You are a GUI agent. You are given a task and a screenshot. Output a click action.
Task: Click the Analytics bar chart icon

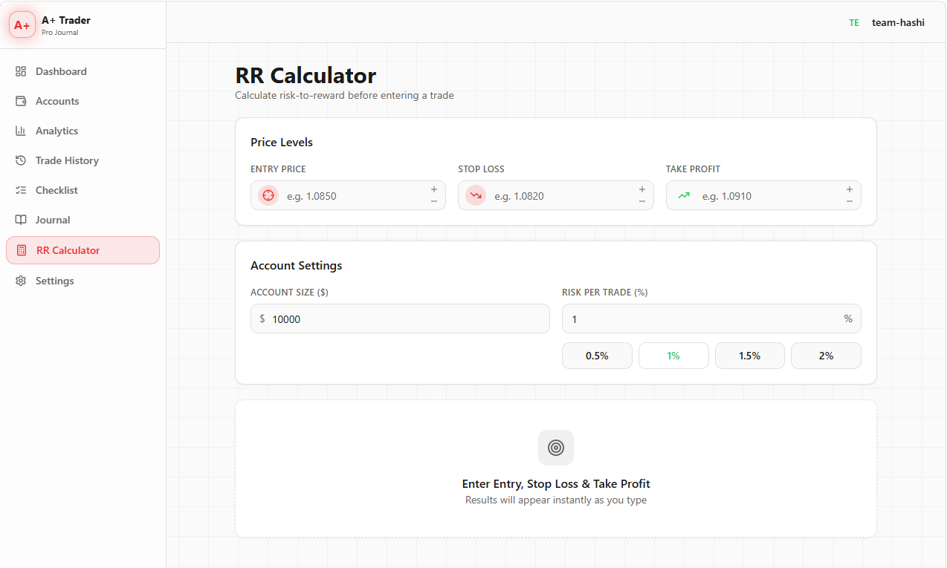click(21, 131)
